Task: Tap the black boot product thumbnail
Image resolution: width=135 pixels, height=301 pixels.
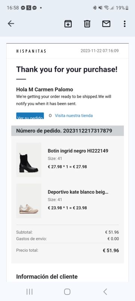Action: coord(28,160)
